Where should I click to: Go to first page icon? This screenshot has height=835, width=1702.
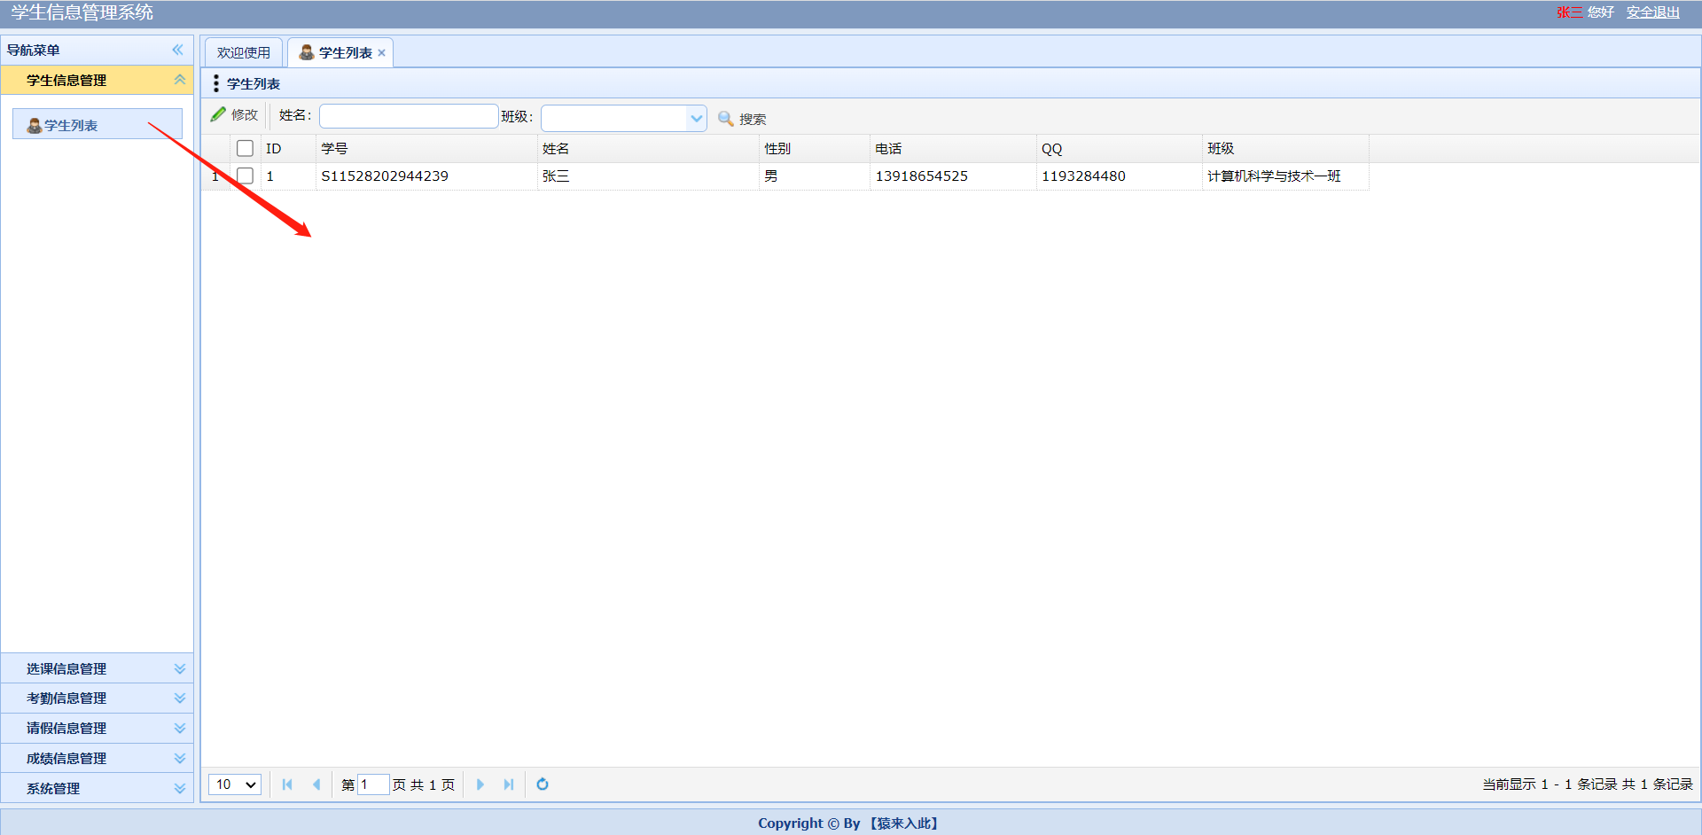[287, 784]
